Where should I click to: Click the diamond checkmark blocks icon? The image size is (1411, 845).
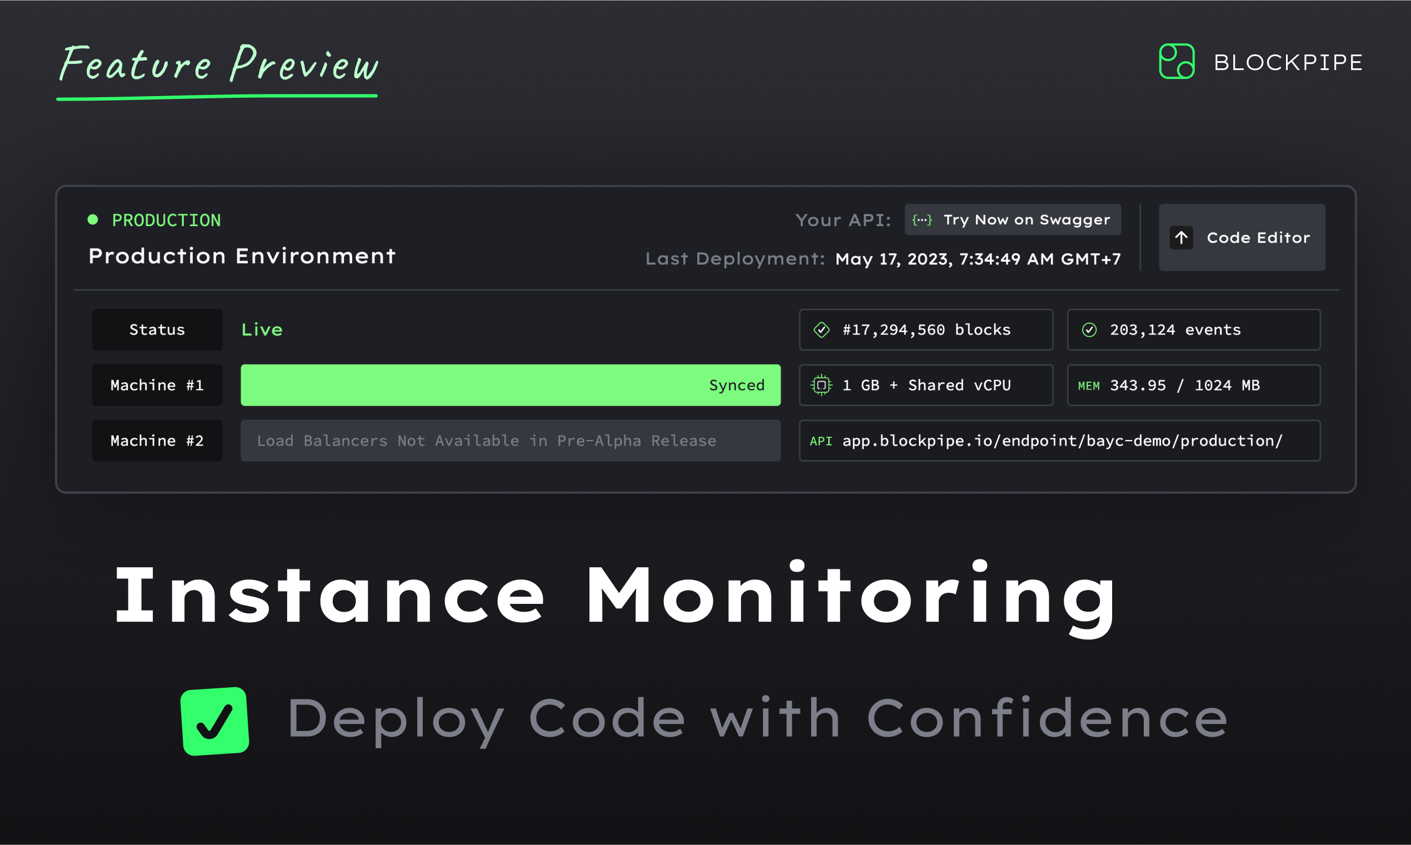[822, 329]
